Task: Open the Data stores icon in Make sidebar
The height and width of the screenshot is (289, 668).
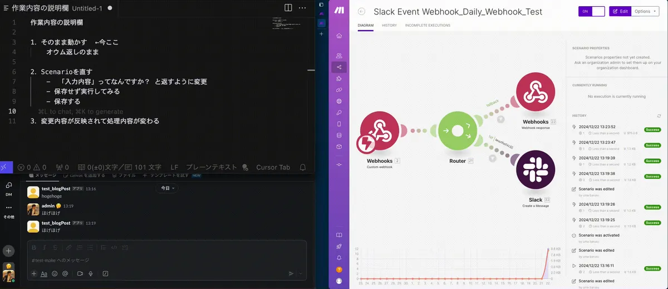Action: point(339,135)
